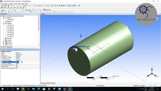
Task: Select ZXPlane in the tree outline
Action: coord(9,22)
